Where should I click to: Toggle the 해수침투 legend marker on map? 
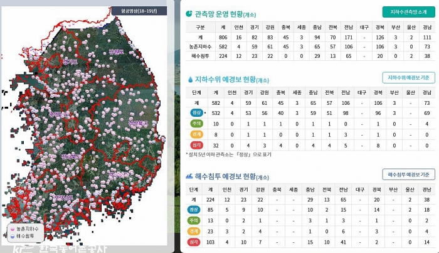(13, 237)
